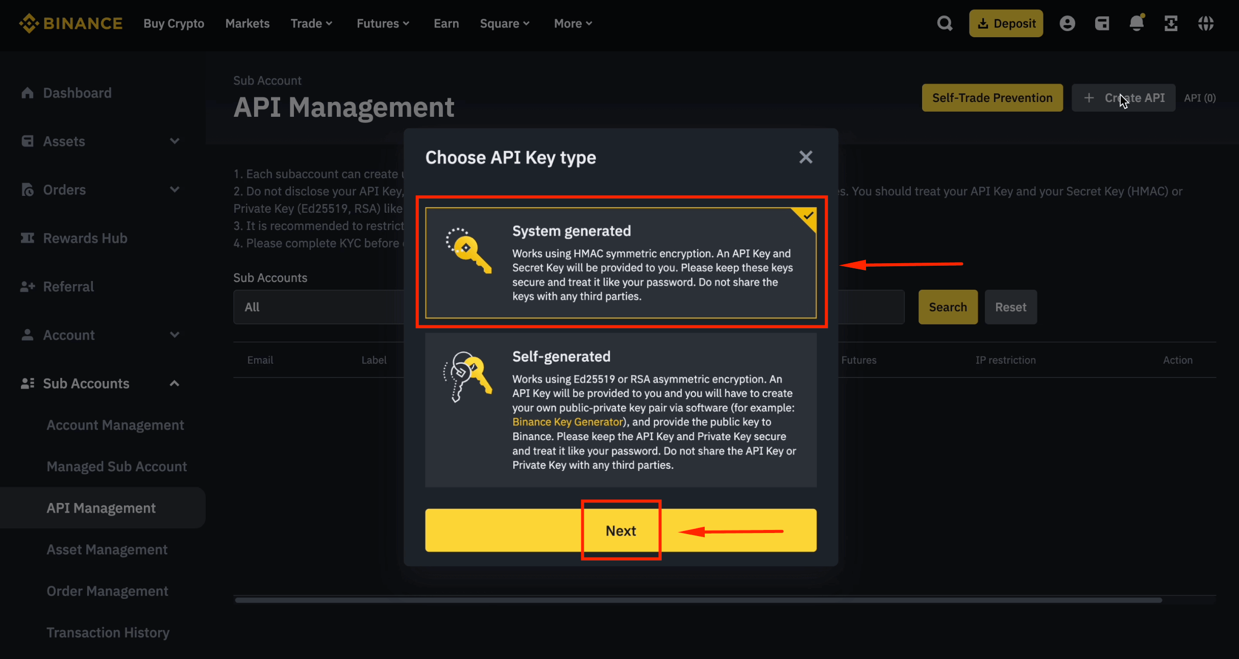
Task: Open the user profile icon
Action: click(1068, 23)
